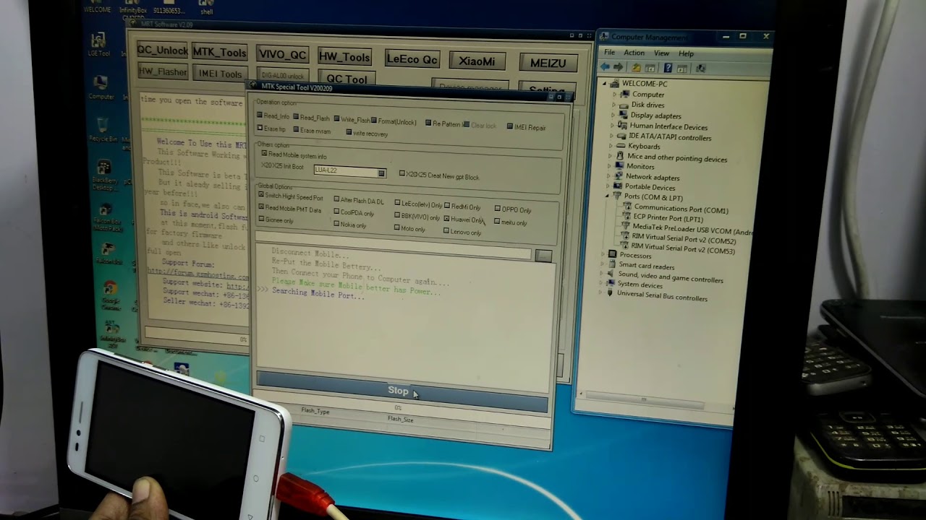Enable Re Pattern checkbox
This screenshot has width=926, height=520.
pyautogui.click(x=428, y=123)
